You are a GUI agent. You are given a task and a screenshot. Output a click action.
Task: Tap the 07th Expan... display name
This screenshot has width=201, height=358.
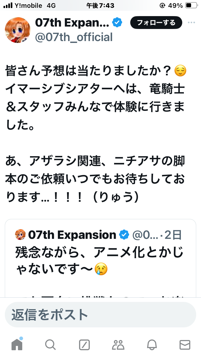72,23
